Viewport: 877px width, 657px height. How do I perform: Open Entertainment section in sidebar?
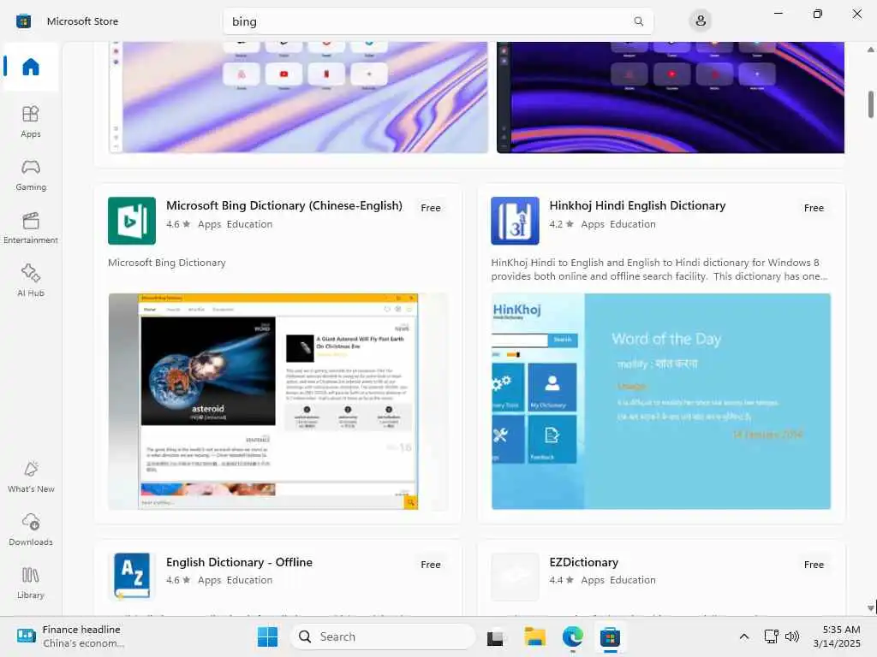click(31, 228)
